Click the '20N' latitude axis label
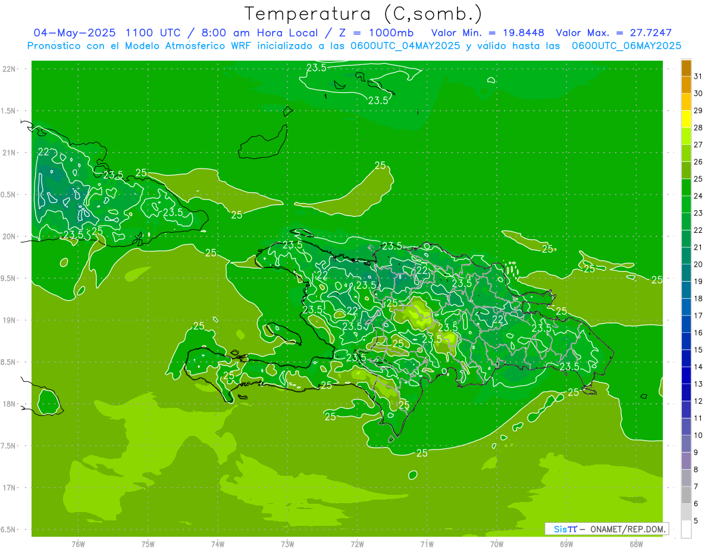 coord(9,236)
